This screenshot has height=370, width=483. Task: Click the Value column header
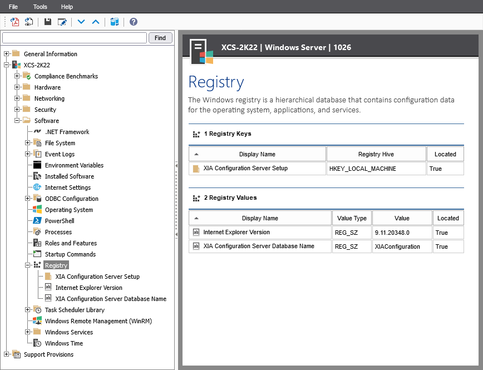[402, 218]
